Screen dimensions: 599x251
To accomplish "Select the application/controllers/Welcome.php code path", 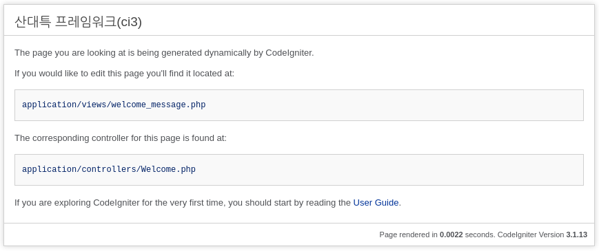I will coord(109,169).
